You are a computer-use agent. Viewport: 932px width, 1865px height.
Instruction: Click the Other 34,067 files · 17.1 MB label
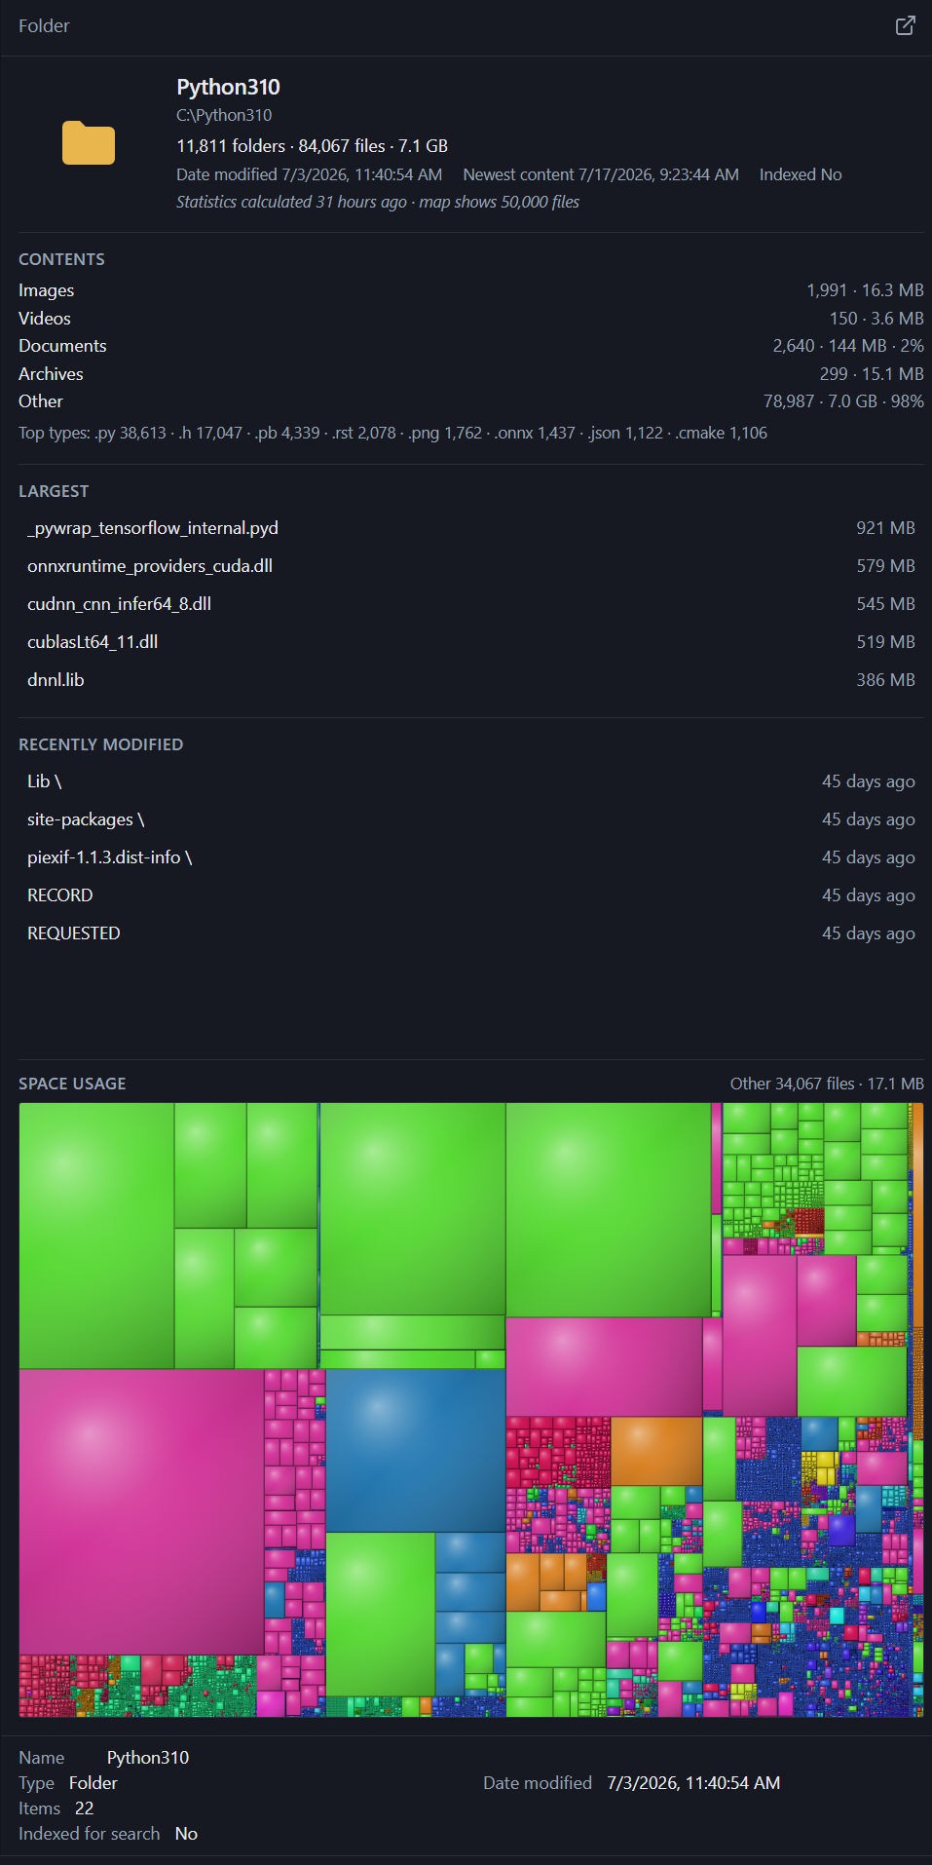click(827, 1084)
